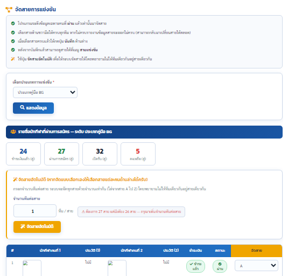Click the dropdown chevron on competition type
The image size is (288, 276).
73,92
